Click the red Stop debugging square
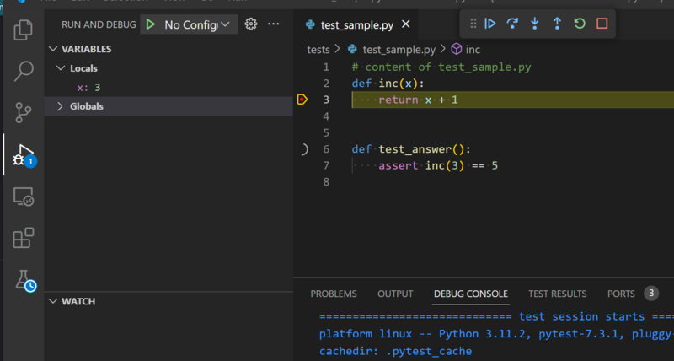 tap(602, 24)
